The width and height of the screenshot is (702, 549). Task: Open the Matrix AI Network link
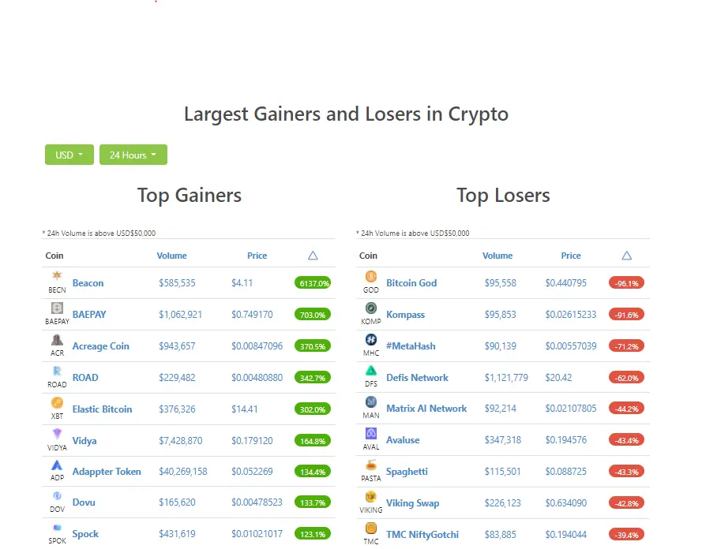(426, 409)
